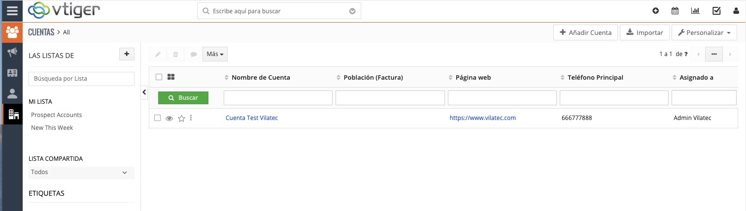
Task: Click the Búsqueda por Lista field
Action: (81, 79)
